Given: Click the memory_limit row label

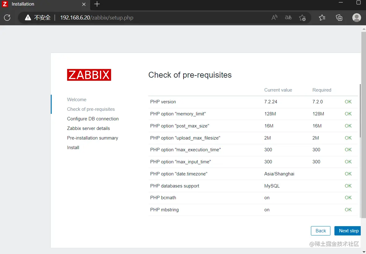Looking at the screenshot, I should click(x=178, y=114).
